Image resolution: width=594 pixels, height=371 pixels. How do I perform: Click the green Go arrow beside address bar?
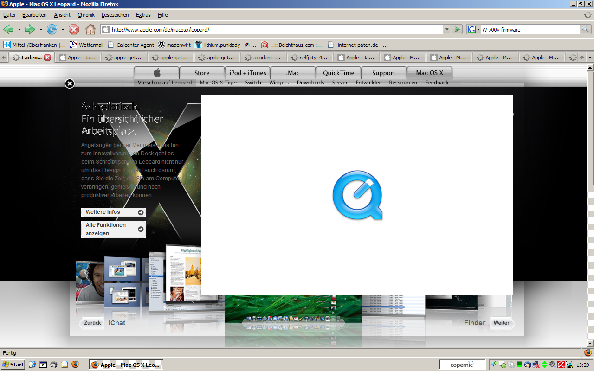point(458,29)
